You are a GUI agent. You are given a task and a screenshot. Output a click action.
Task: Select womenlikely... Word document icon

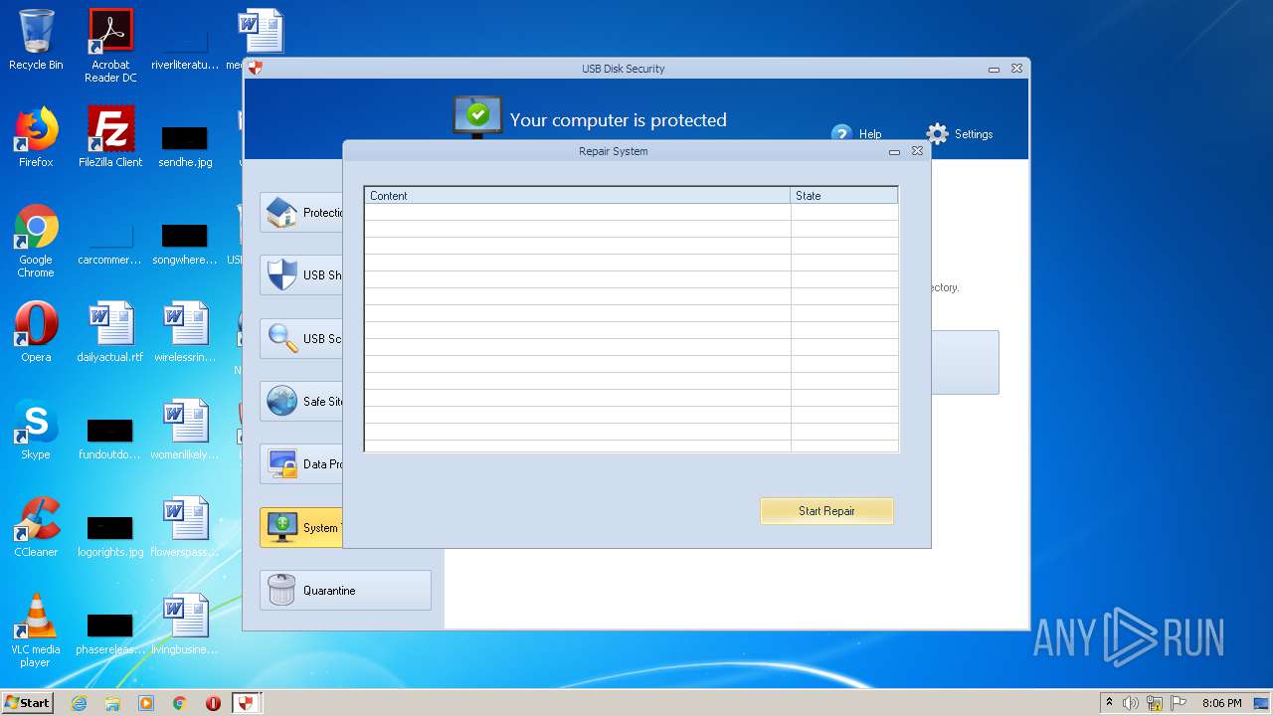(x=185, y=431)
